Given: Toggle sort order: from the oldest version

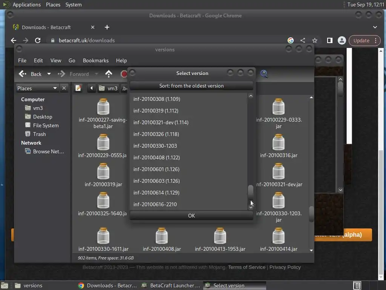Looking at the screenshot, I should 191,86.
